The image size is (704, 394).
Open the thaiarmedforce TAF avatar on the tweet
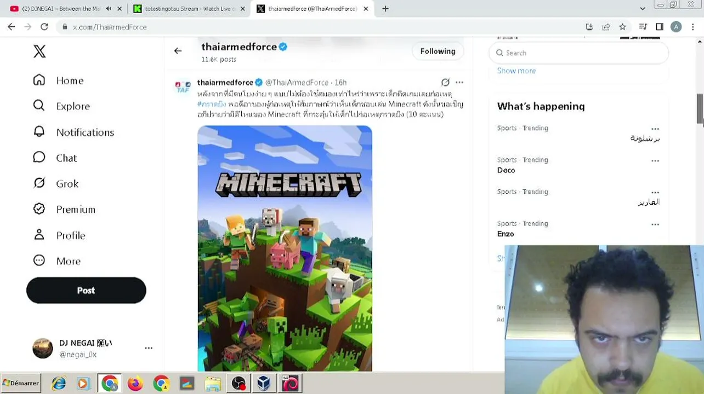[183, 87]
